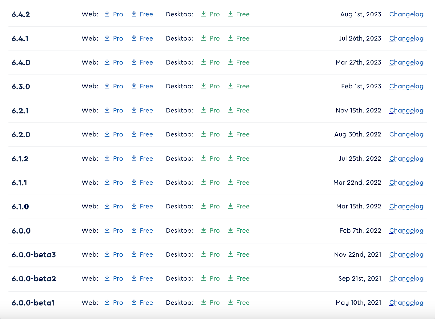Open the Changelog for 6.0.0-beta2
435x319 pixels.
[x=406, y=278]
